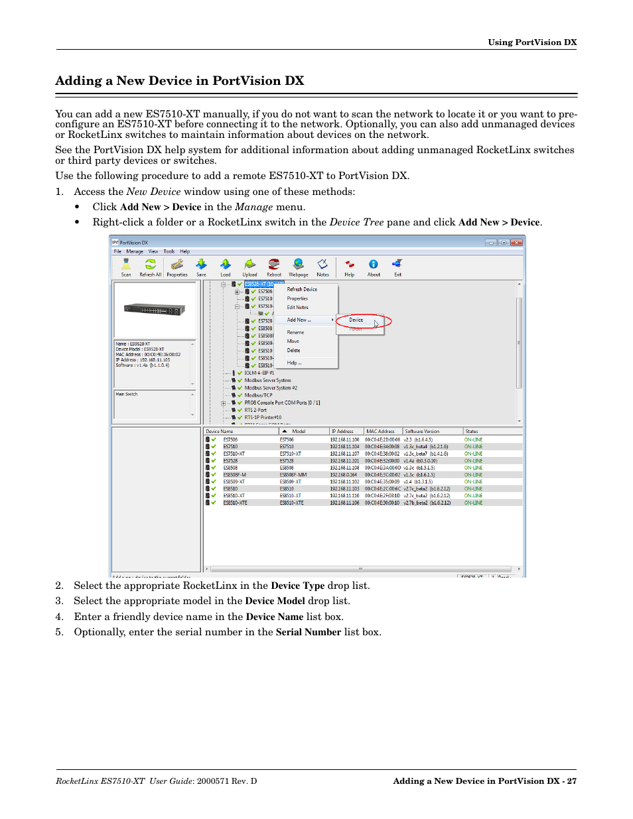Screen dimensions: 633x819
Task: Open the File menu
Action: [x=117, y=251]
